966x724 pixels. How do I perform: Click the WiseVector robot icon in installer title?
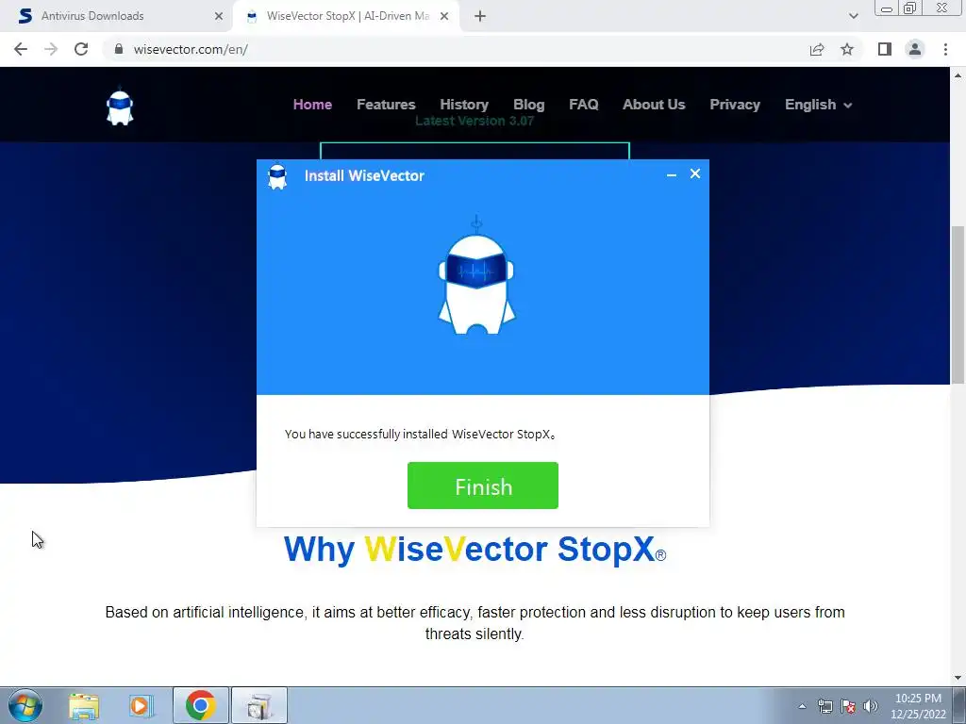coord(277,176)
